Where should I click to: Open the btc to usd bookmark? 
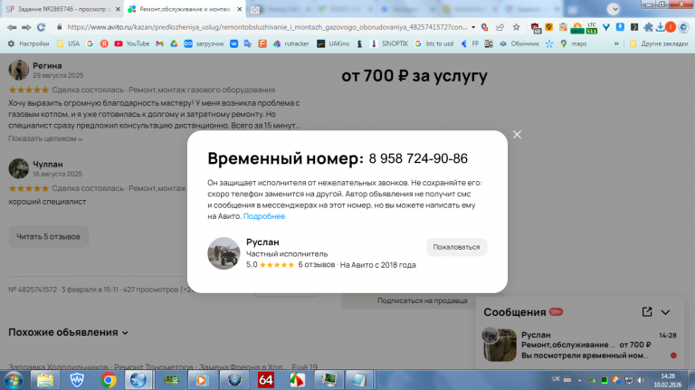tap(434, 43)
